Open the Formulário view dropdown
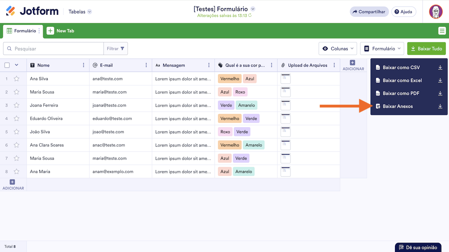The height and width of the screenshot is (252, 449). coord(382,49)
